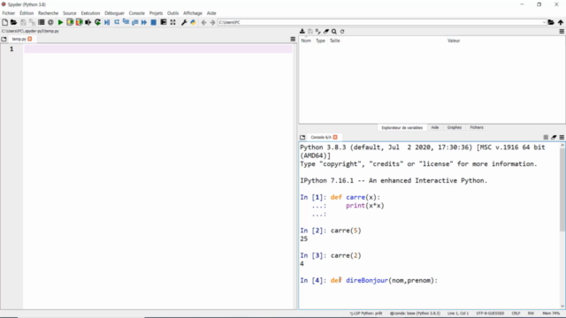Viewport: 566px width, 318px height.
Task: Open the Affichage menu
Action: [193, 13]
